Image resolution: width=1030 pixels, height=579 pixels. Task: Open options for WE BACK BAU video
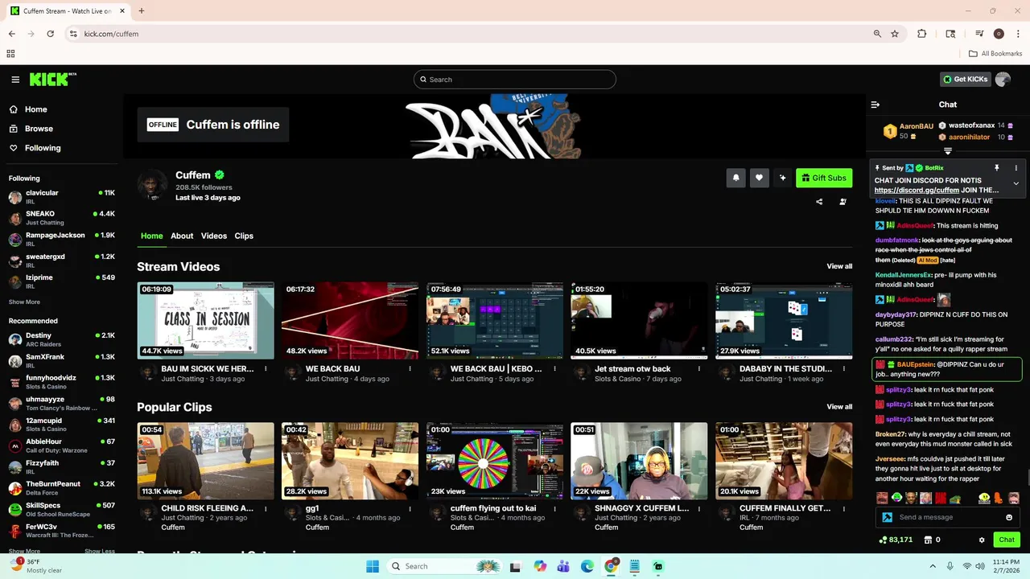coord(410,369)
